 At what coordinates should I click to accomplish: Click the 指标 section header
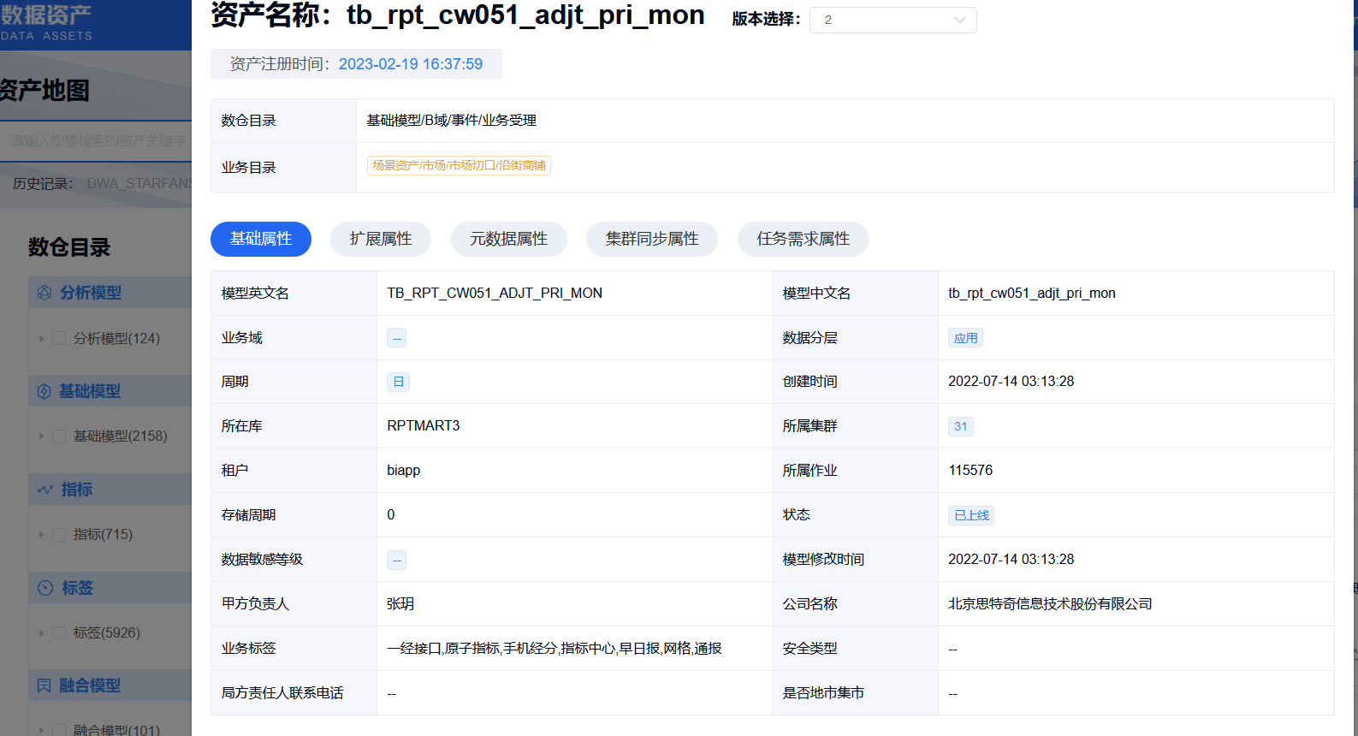[x=110, y=490]
